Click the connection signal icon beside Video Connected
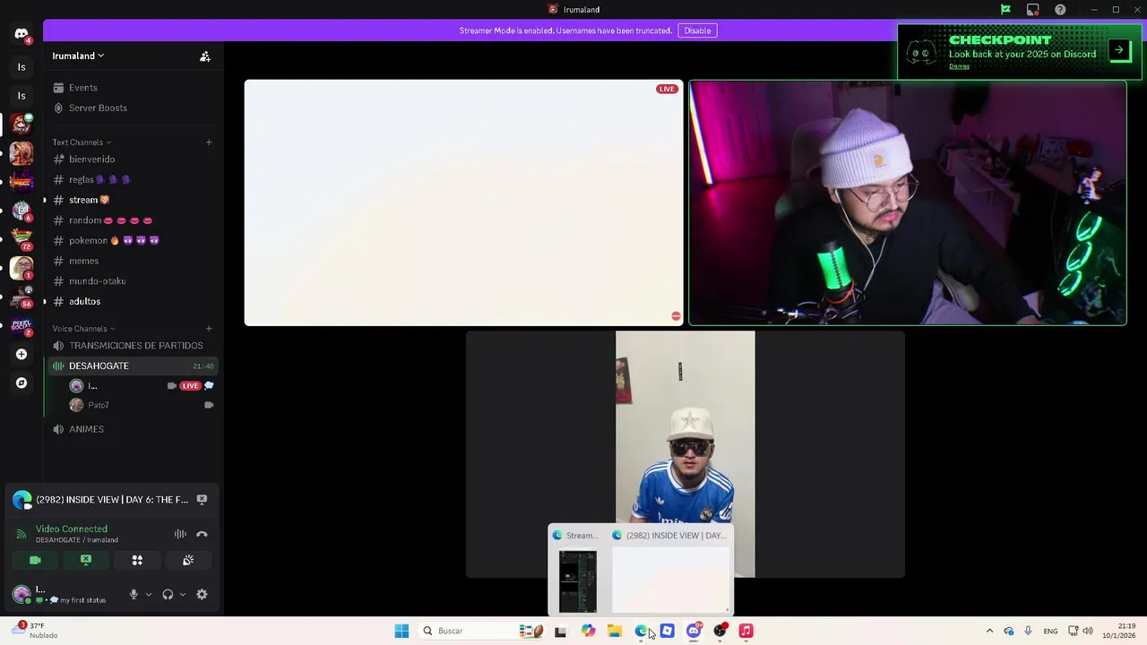The width and height of the screenshot is (1147, 645). [x=22, y=534]
